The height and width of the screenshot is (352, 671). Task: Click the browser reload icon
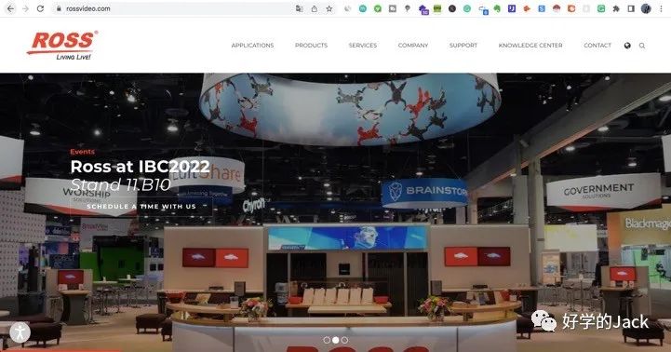click(40, 8)
